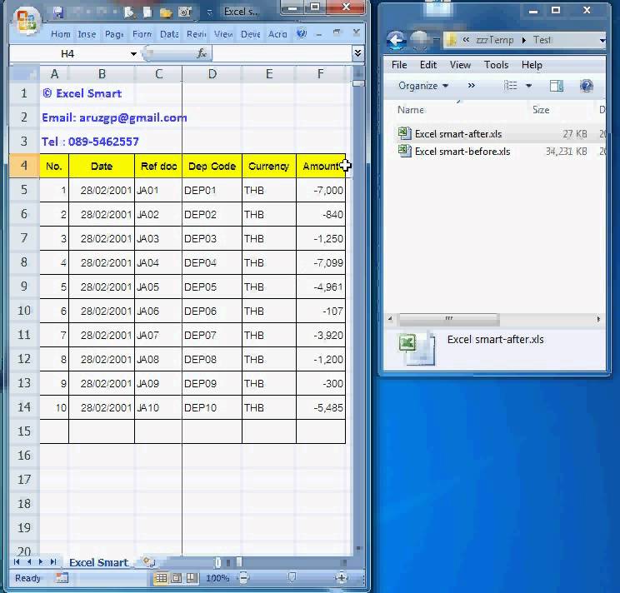The width and height of the screenshot is (620, 593).
Task: Click inside the formula bar
Action: (282, 53)
